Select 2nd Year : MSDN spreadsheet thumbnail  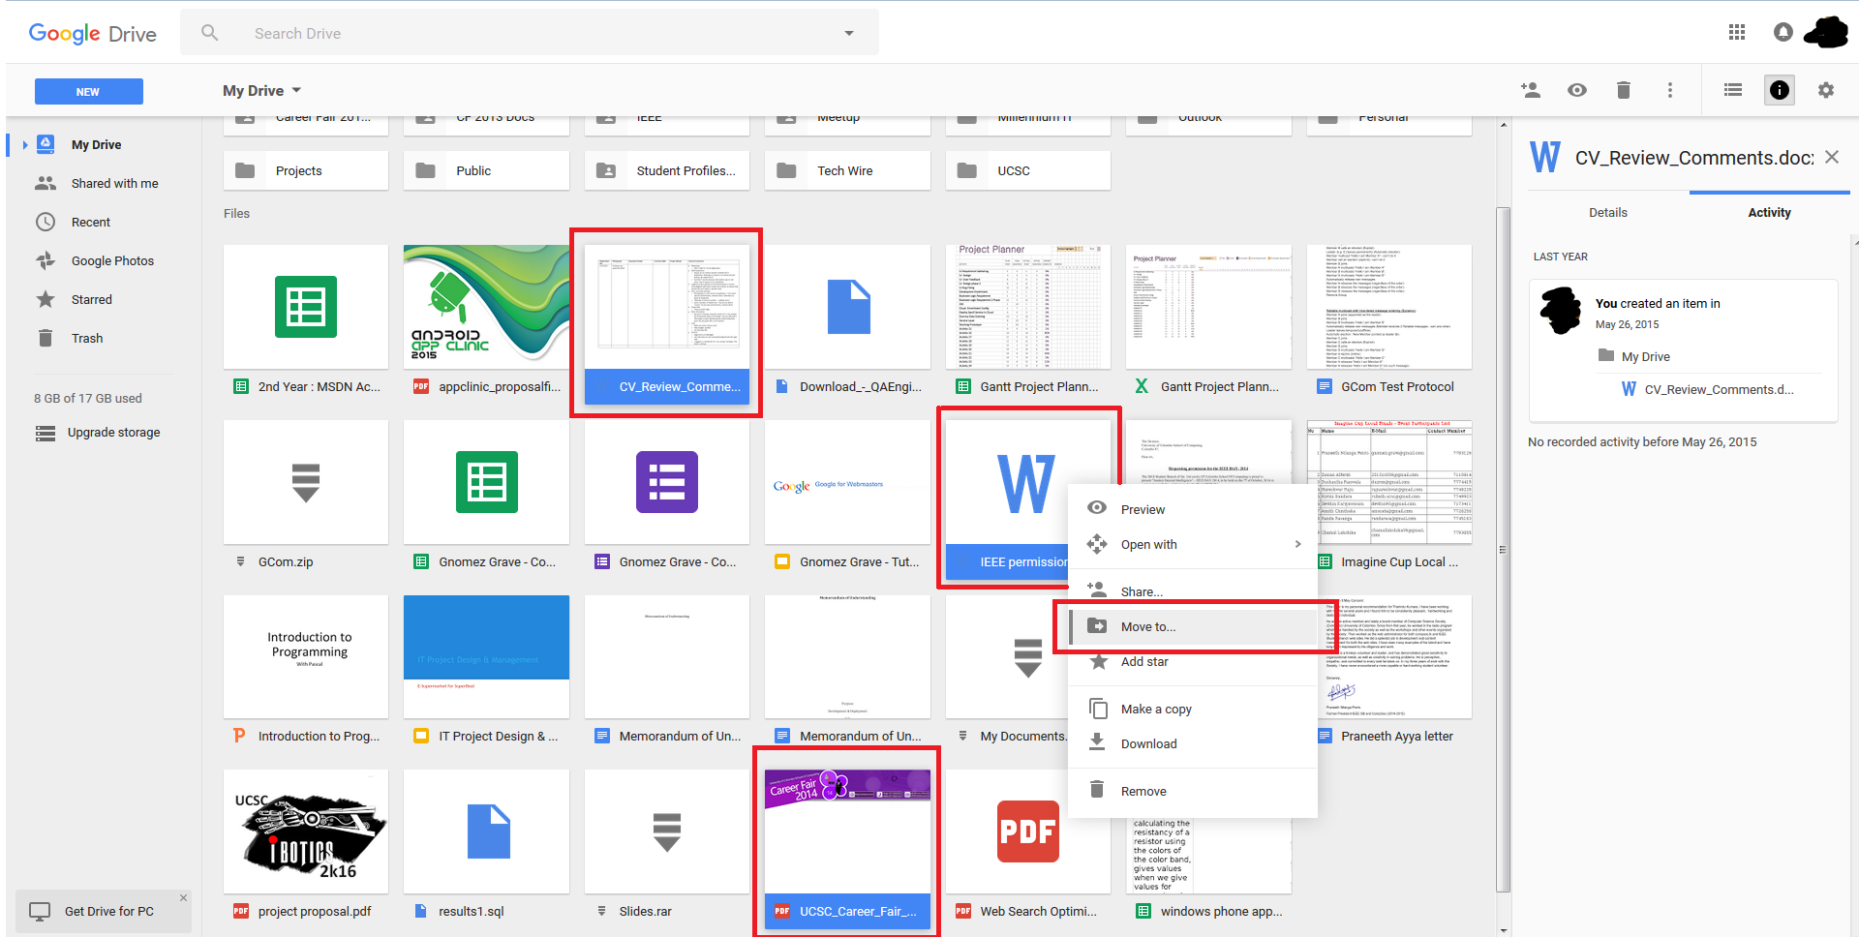point(306,307)
